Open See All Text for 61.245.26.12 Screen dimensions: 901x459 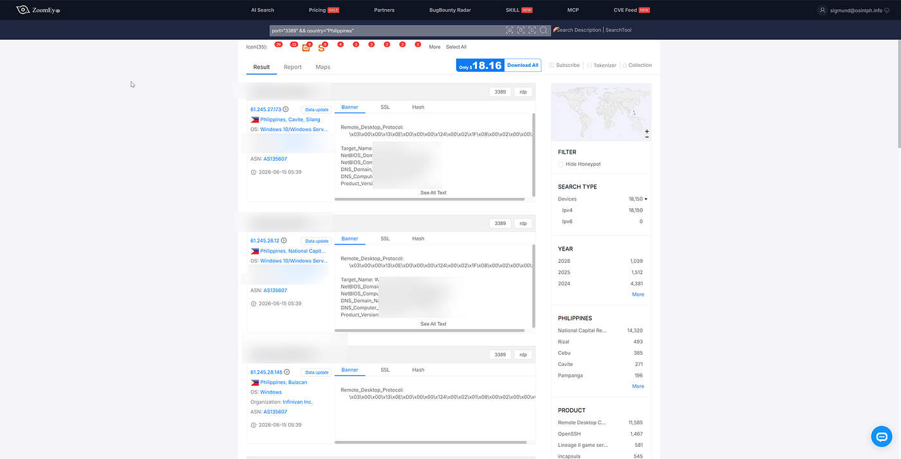tap(433, 324)
